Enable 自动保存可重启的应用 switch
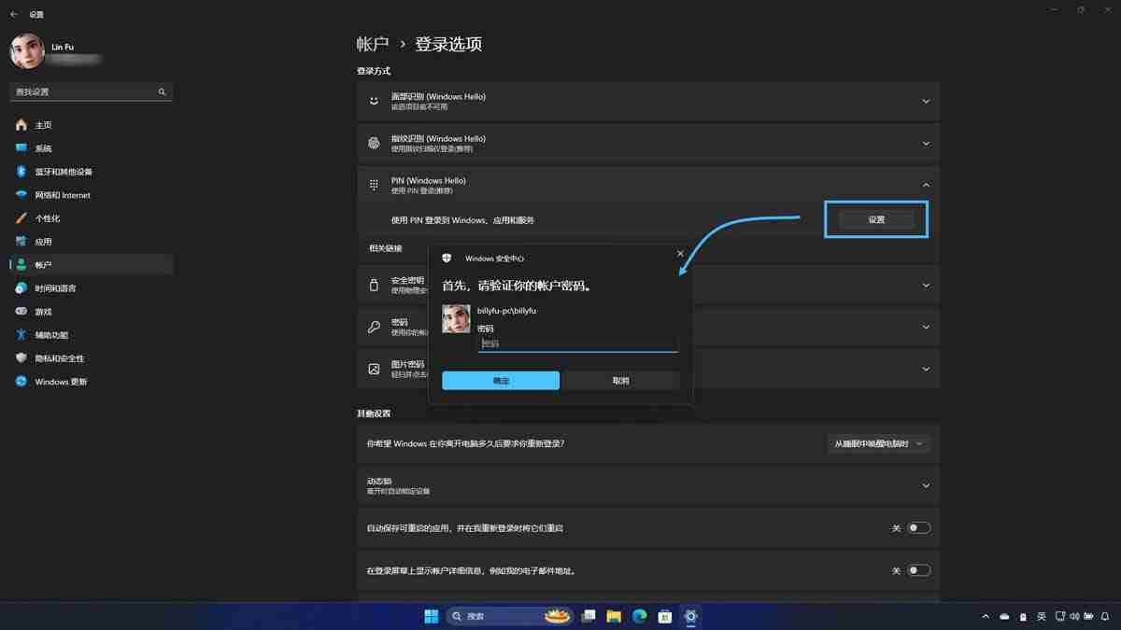Image resolution: width=1121 pixels, height=630 pixels. [919, 527]
